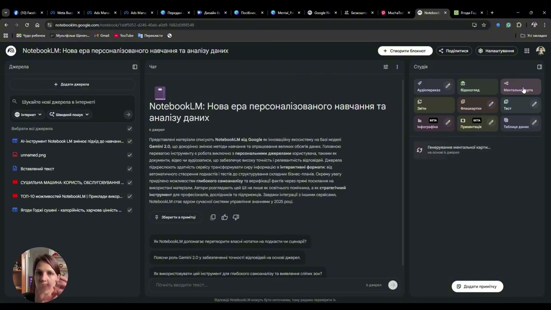This screenshot has width=551, height=310.
Task: Open the browser tab search dropdown
Action: pos(6,13)
